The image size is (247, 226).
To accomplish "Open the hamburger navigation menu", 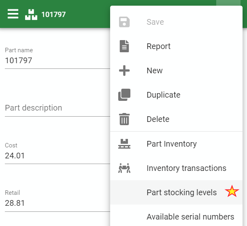I will pos(13,14).
